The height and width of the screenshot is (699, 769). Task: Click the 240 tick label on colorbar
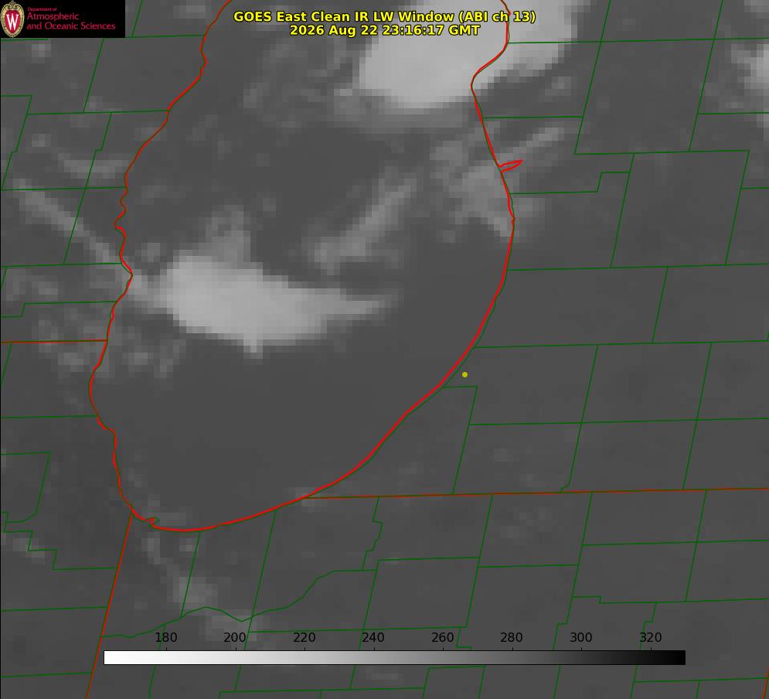click(x=373, y=637)
